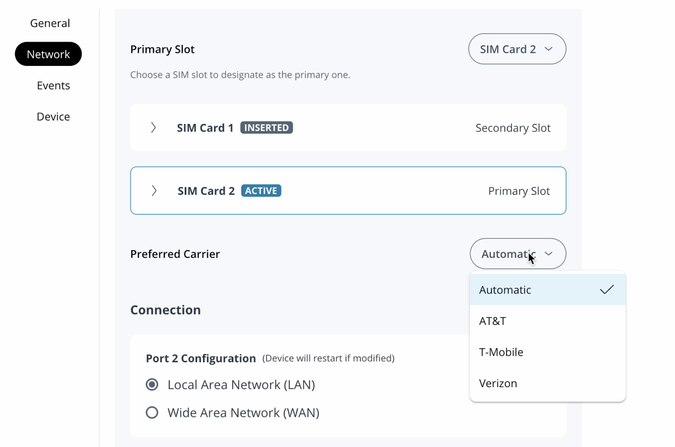Click the INSERTED badge on SIM Card 1

pos(267,127)
